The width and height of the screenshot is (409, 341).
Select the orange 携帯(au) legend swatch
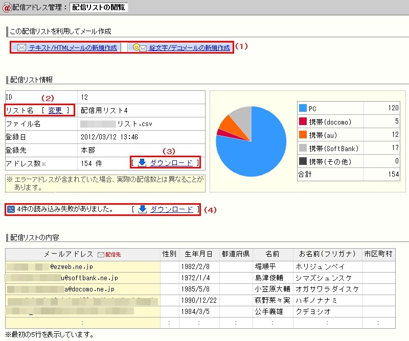pyautogui.click(x=303, y=135)
